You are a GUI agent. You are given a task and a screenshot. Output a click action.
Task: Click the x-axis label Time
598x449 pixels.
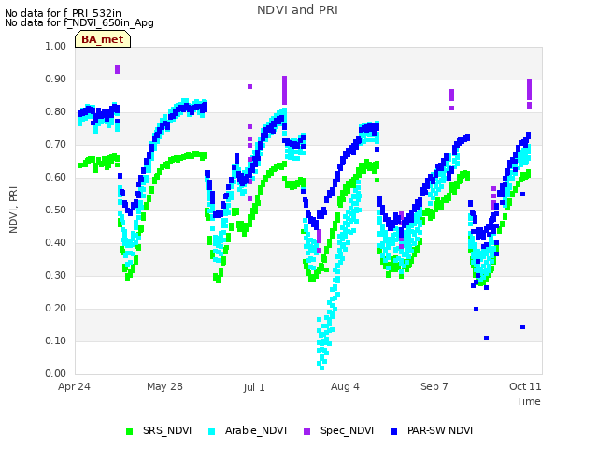[529, 401]
